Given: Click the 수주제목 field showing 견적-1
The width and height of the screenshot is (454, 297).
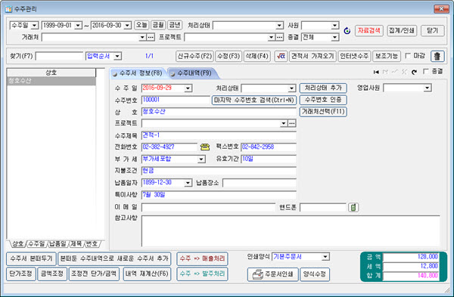Looking at the screenshot, I should coord(219,135).
